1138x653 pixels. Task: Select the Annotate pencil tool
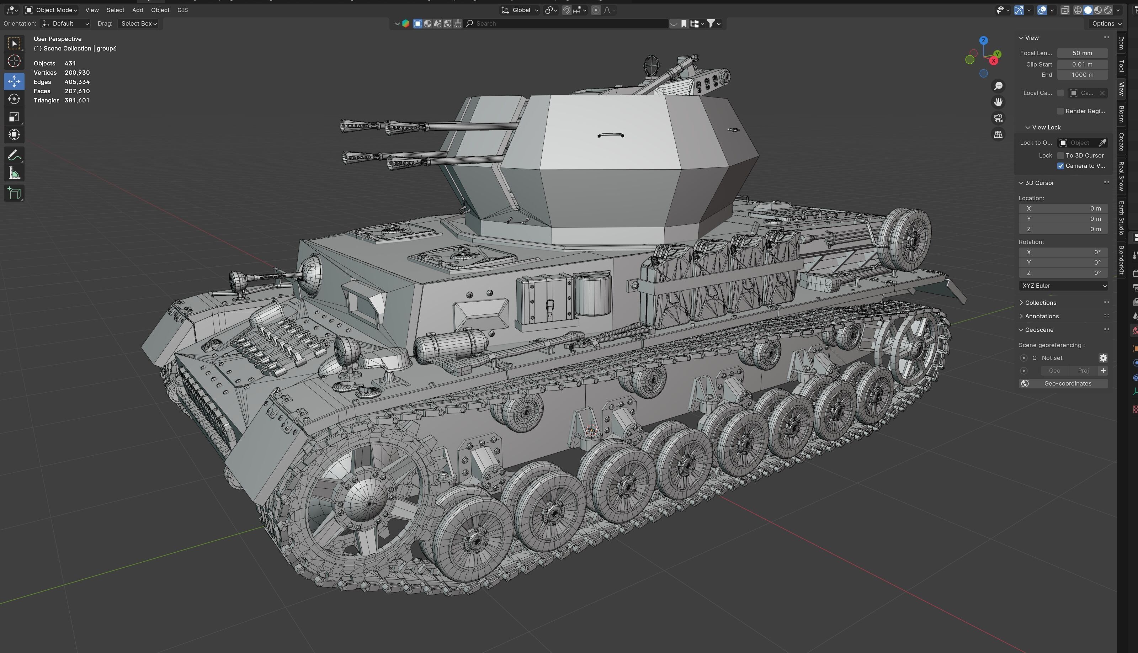pos(14,155)
